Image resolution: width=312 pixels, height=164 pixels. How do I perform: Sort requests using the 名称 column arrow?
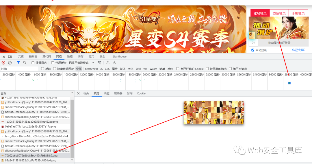72,93
